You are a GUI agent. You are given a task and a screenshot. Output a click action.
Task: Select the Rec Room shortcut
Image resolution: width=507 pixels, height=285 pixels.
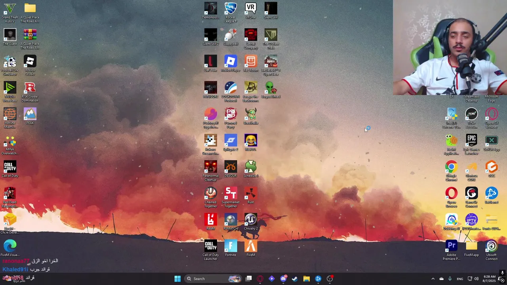[251, 64]
